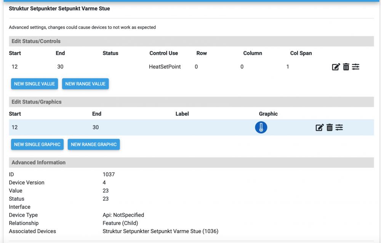This screenshot has height=243, width=381.
Task: Select the Edit Status/Controls section header
Action: [36, 41]
